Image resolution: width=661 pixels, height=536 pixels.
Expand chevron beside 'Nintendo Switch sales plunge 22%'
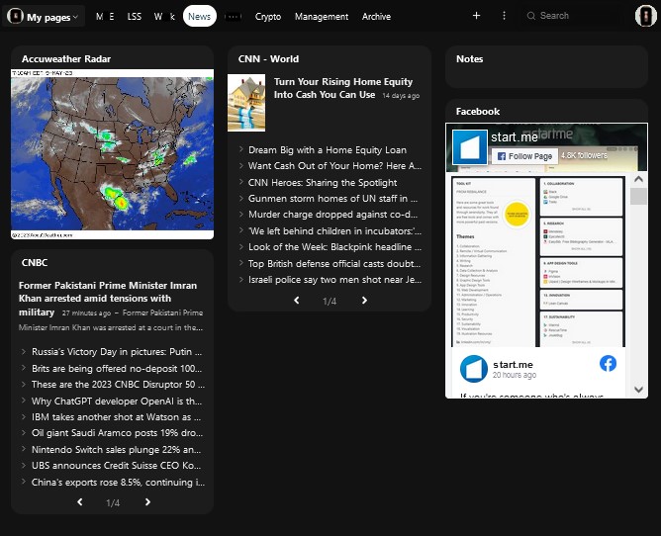[24, 449]
